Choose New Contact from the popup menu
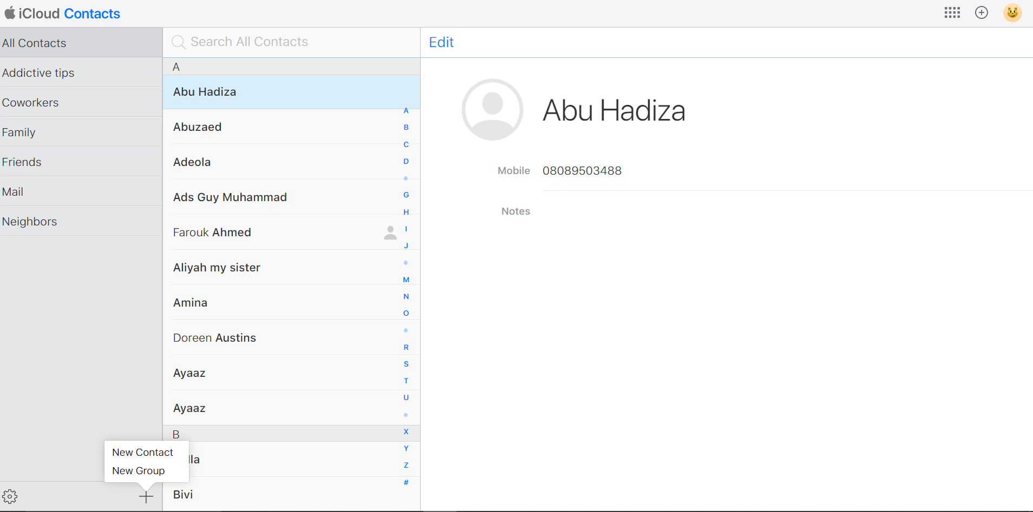The width and height of the screenshot is (1033, 512). [142, 453]
